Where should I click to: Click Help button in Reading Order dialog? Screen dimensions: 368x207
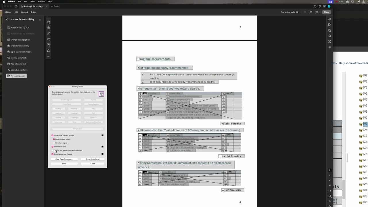click(x=64, y=164)
